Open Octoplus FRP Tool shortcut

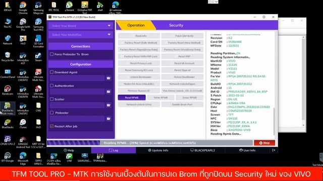pos(85,8)
